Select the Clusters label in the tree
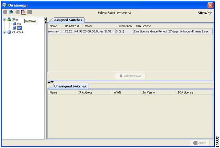220x148 pixels. click(18, 32)
